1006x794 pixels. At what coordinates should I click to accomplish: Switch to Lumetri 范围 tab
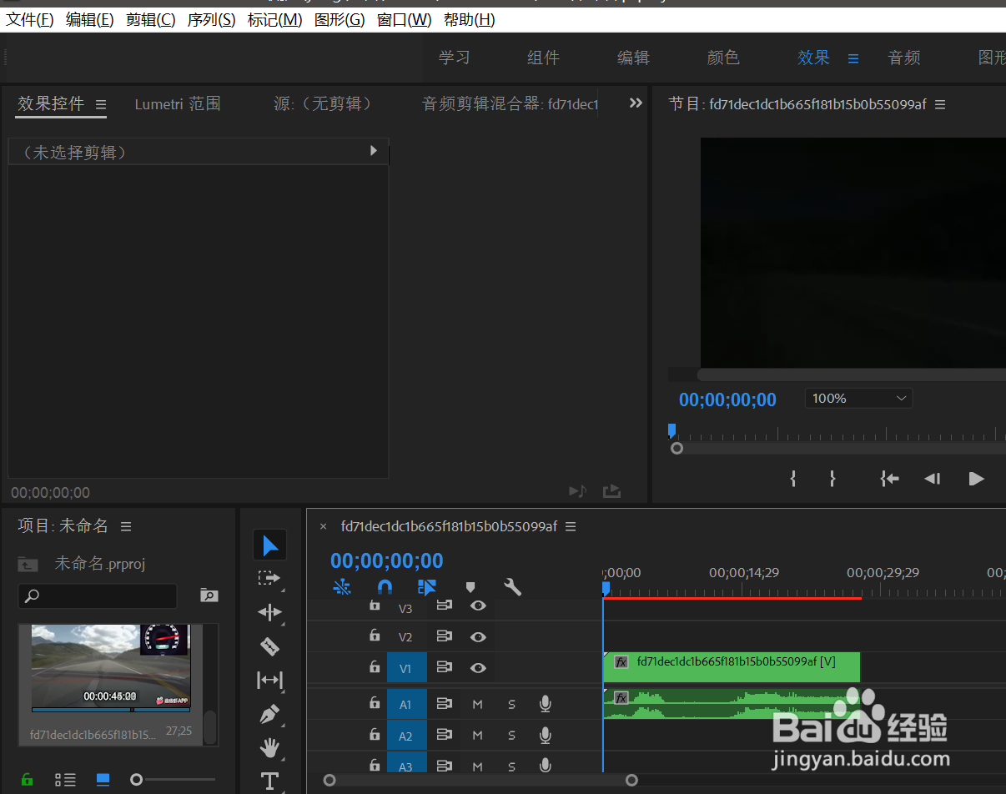coord(178,104)
